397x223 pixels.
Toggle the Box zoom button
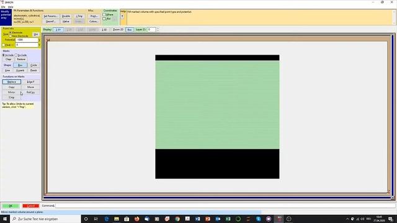coord(130,30)
